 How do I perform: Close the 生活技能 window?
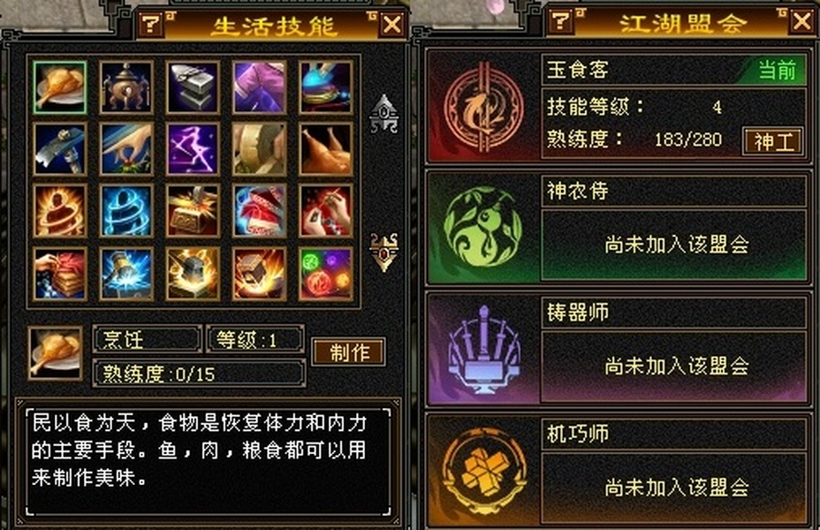392,24
